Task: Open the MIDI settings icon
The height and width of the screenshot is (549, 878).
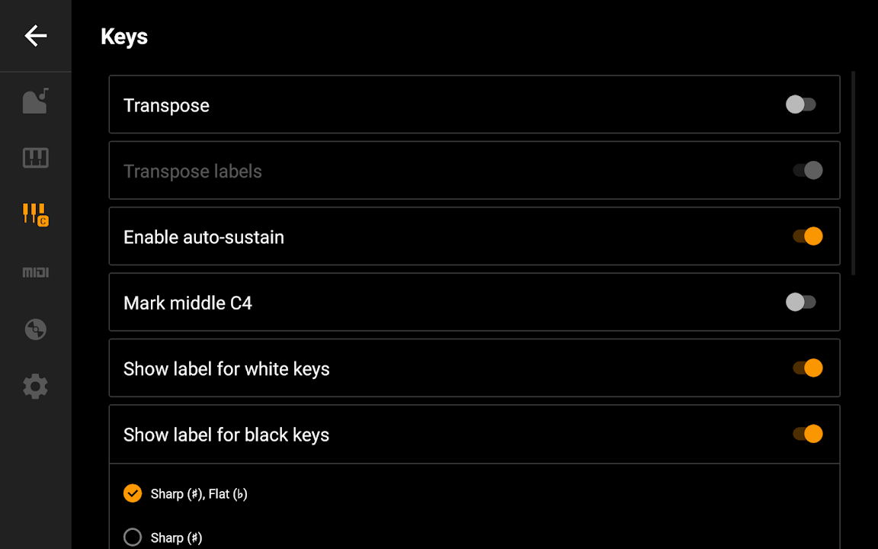Action: point(36,272)
